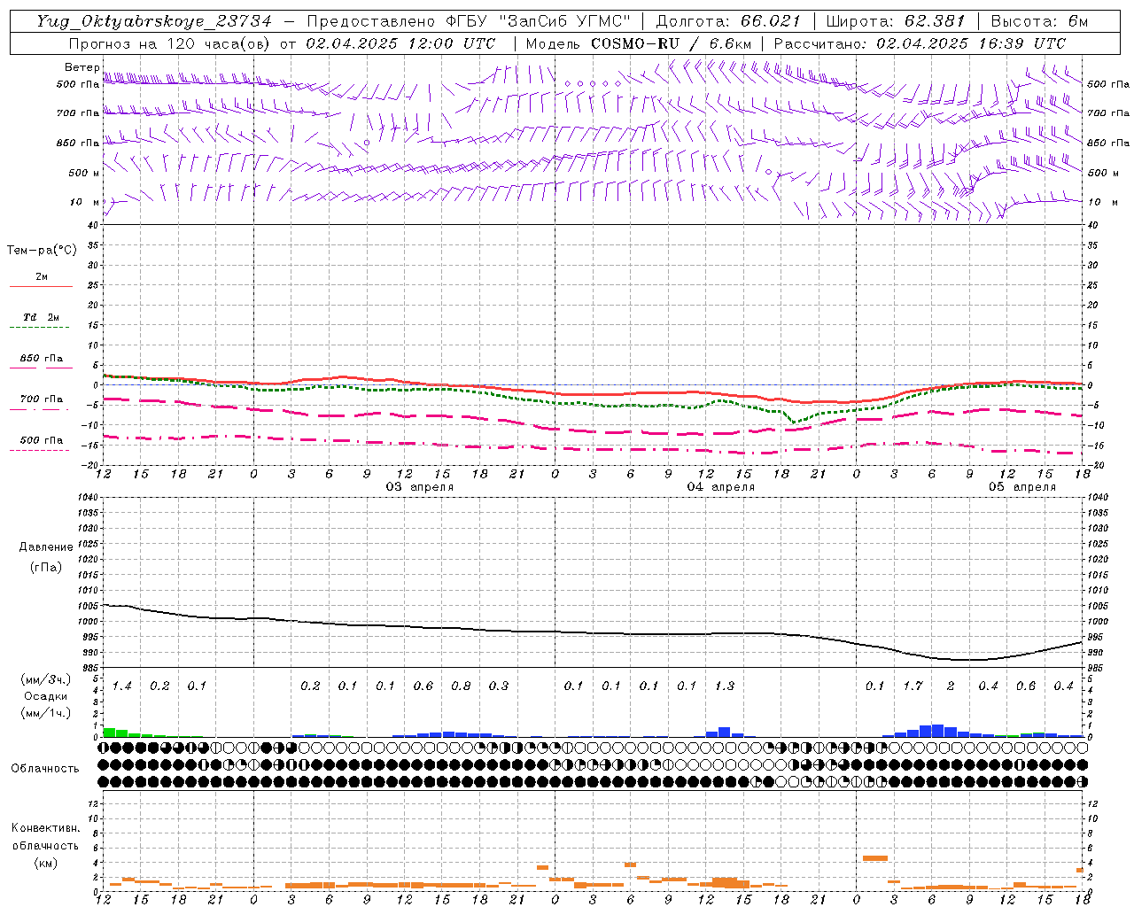Click the Осадки precipitation label
The image size is (1134, 907).
pyautogui.click(x=45, y=696)
